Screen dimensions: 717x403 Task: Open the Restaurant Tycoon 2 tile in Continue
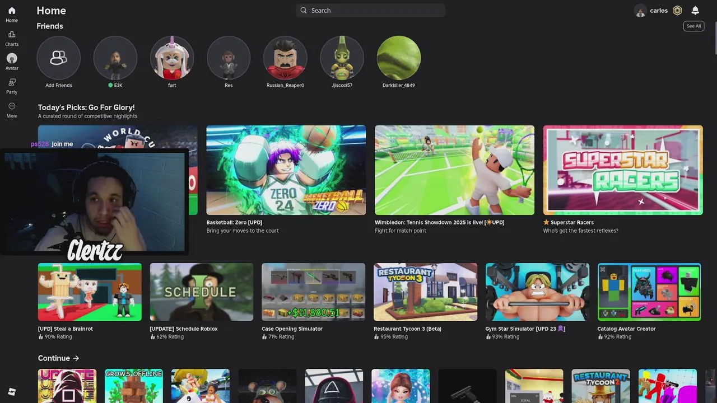click(x=601, y=386)
